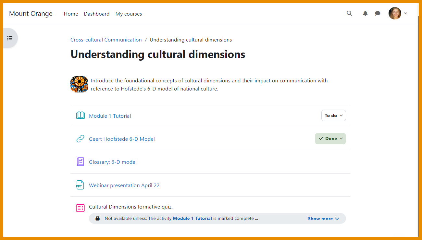Open the messaging speech bubble icon
Screen dimensions: 422x240
(378, 13)
